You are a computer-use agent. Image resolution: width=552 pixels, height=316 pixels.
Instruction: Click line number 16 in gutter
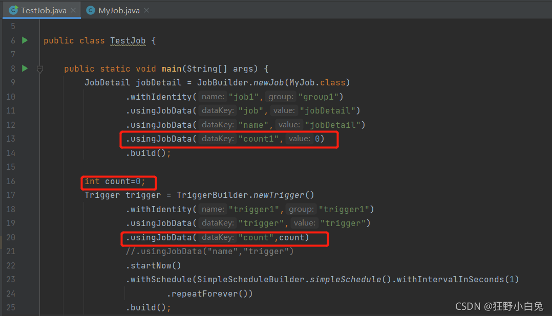[11, 182]
